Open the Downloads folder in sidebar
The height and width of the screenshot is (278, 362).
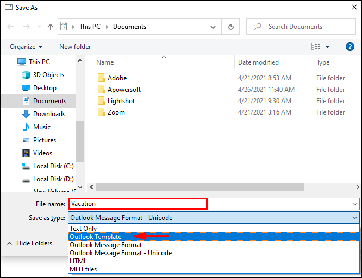click(49, 114)
